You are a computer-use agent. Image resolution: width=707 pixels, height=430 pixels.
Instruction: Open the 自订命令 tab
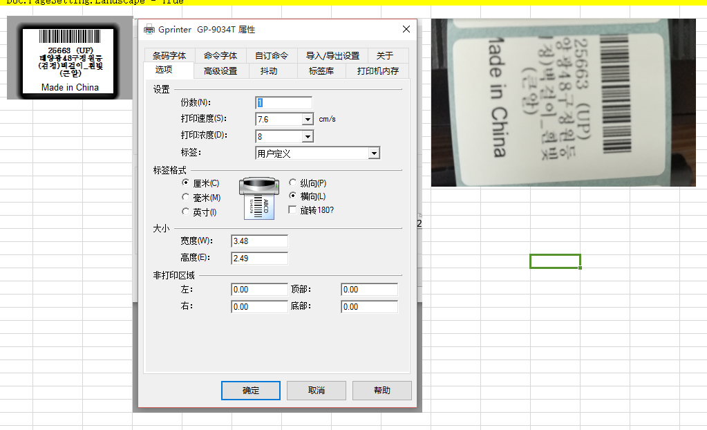click(x=272, y=55)
